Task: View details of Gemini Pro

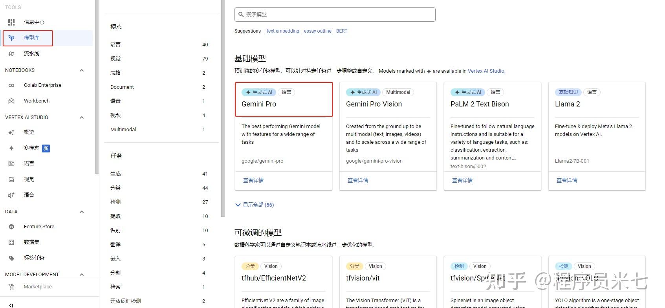Action: (x=253, y=181)
